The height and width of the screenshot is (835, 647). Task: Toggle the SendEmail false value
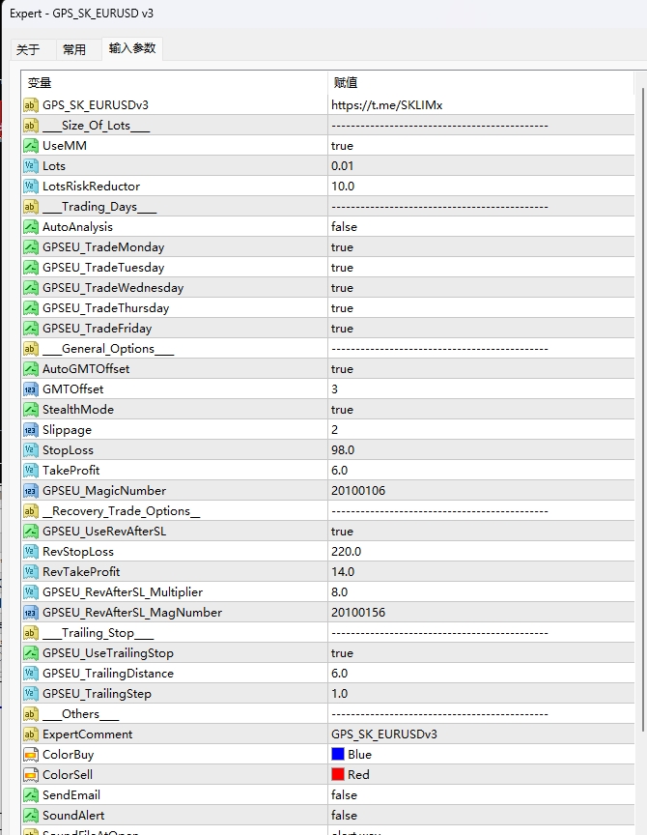click(x=344, y=795)
